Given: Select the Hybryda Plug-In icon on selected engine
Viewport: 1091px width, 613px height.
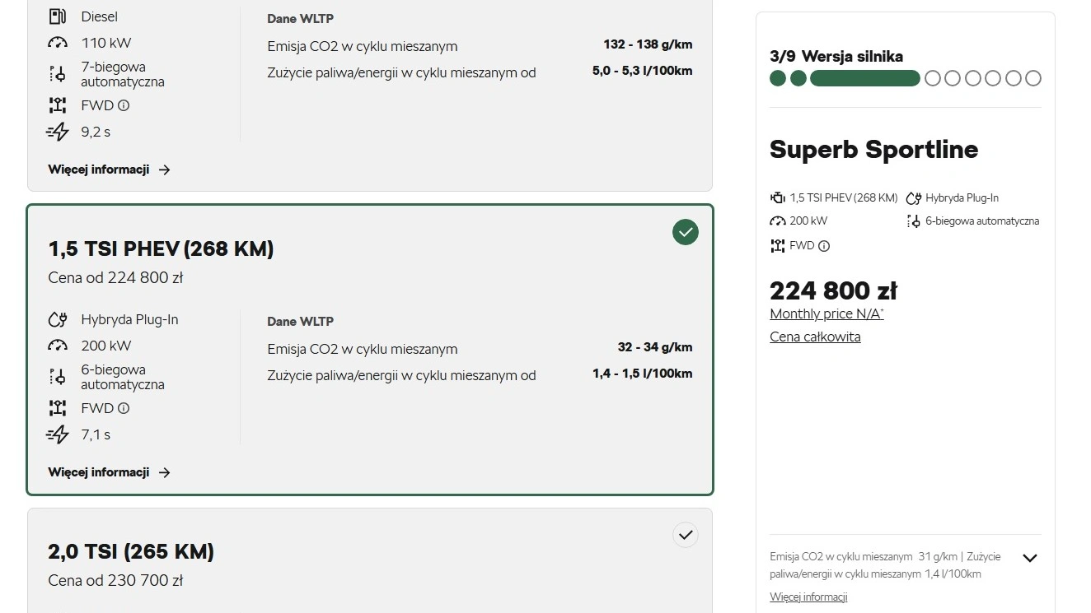Looking at the screenshot, I should point(58,319).
